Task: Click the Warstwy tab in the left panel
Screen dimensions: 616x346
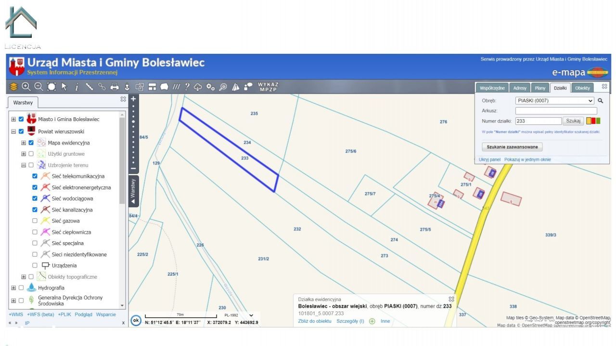Action: (x=23, y=103)
